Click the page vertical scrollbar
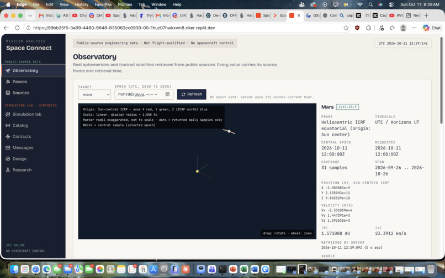The height and width of the screenshot is (278, 445). (x=441, y=81)
